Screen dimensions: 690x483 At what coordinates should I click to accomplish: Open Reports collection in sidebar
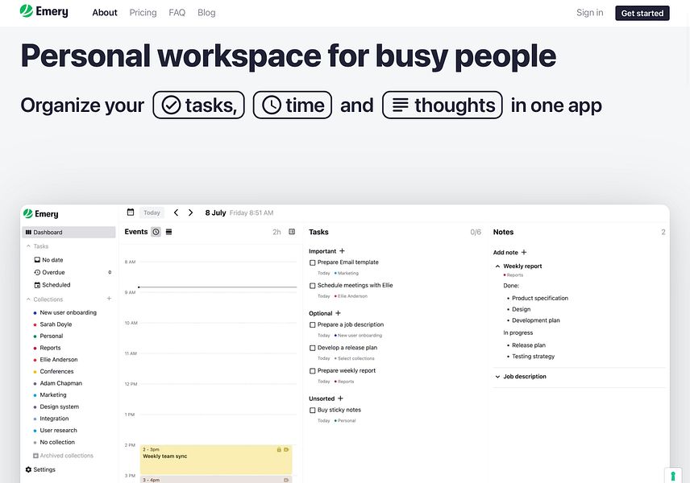coord(50,348)
